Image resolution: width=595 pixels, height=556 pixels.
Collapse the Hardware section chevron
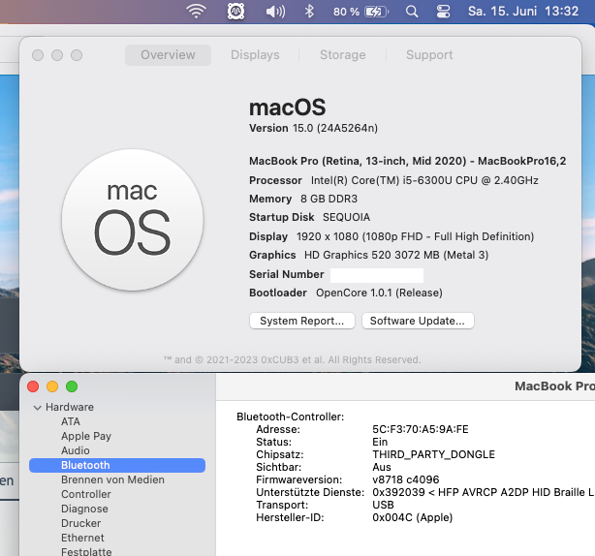(x=37, y=408)
